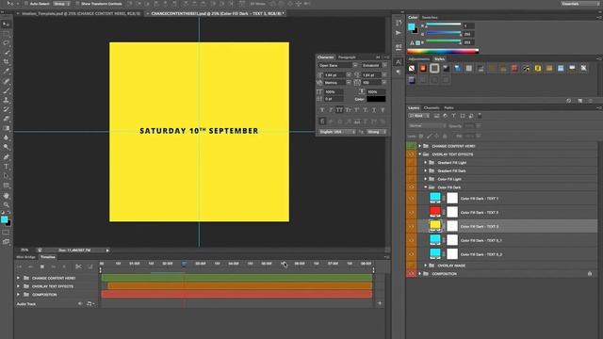Select the Clone Stamp tool
Screen dimensions: 603x339
[7, 100]
